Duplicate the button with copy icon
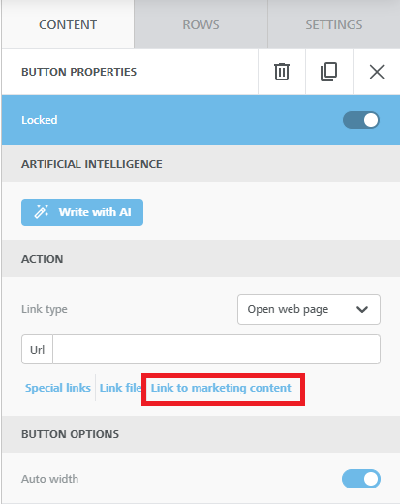 [328, 72]
